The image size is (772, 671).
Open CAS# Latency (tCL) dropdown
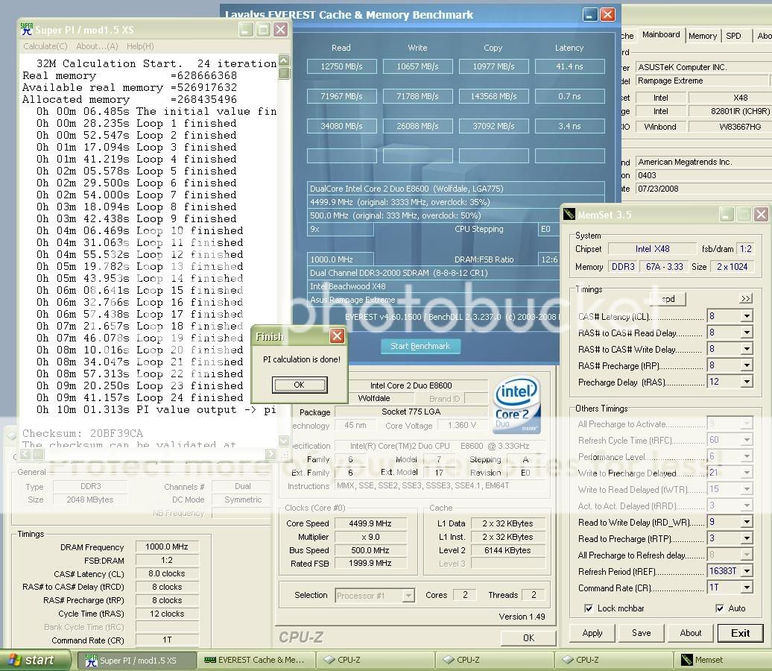pos(747,316)
